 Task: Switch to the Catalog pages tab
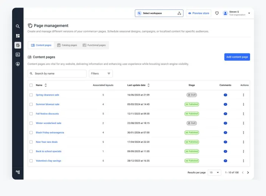coord(67,45)
